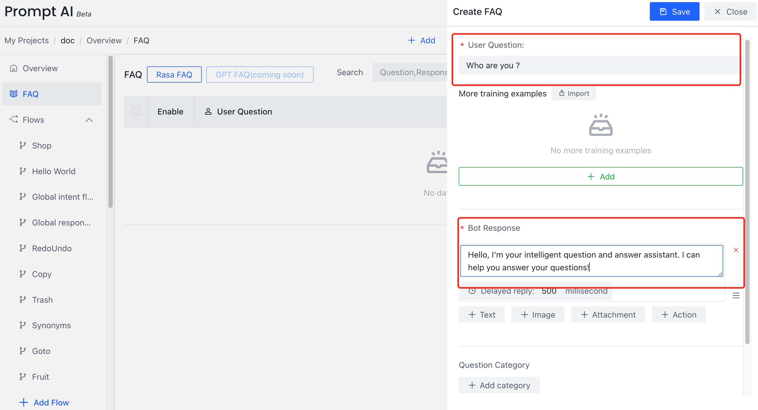The height and width of the screenshot is (410, 758).
Task: Click the upload icon on Import button
Action: coord(562,93)
